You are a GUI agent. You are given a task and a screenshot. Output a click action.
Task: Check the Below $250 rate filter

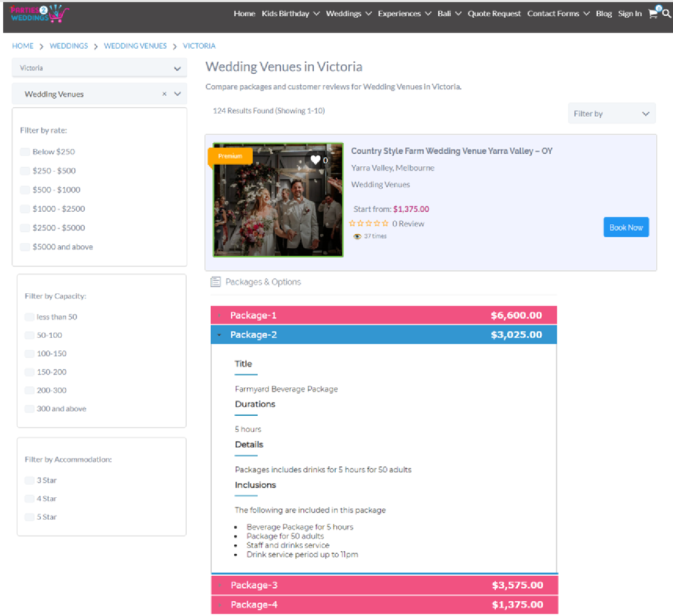(x=25, y=152)
